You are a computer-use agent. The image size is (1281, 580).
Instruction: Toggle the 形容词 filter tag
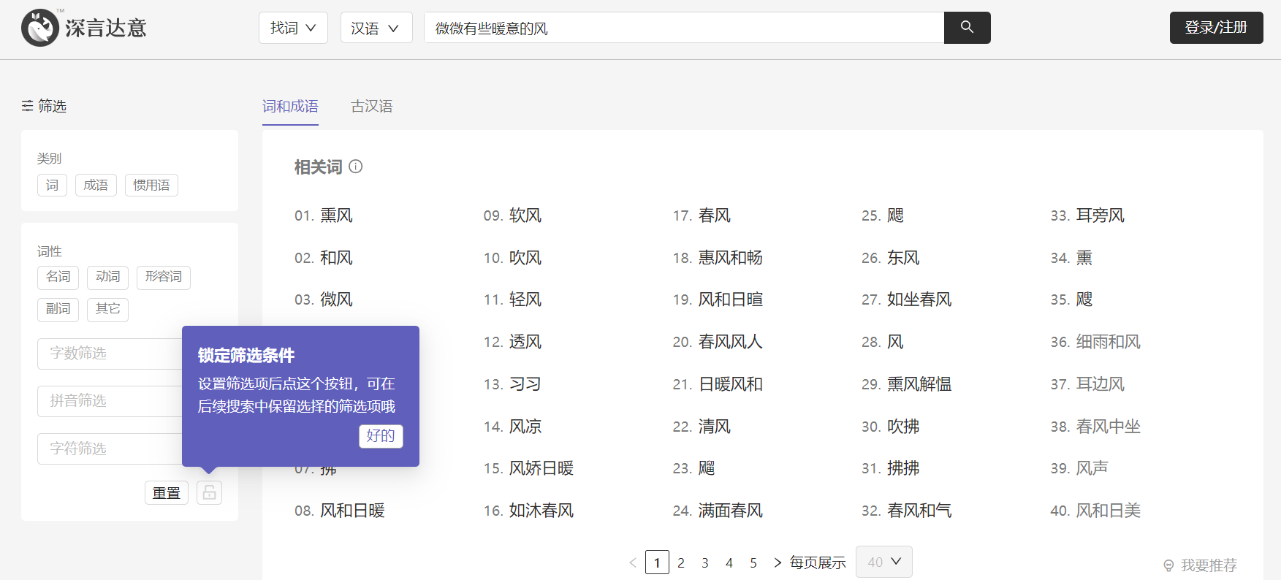[x=164, y=277]
